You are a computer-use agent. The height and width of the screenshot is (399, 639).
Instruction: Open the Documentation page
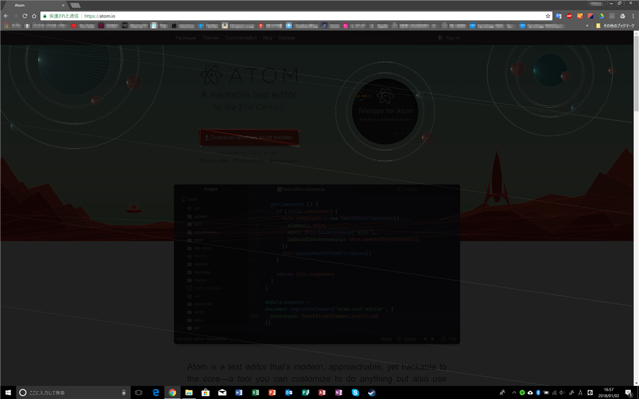pyautogui.click(x=241, y=38)
